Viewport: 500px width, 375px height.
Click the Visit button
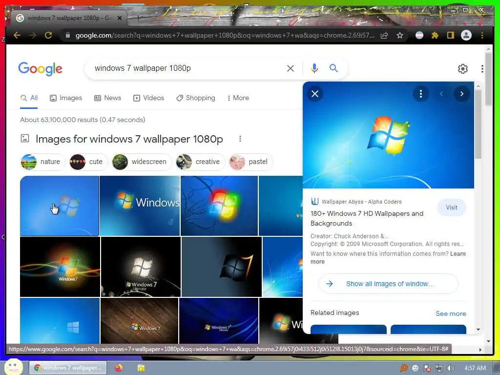pos(452,208)
